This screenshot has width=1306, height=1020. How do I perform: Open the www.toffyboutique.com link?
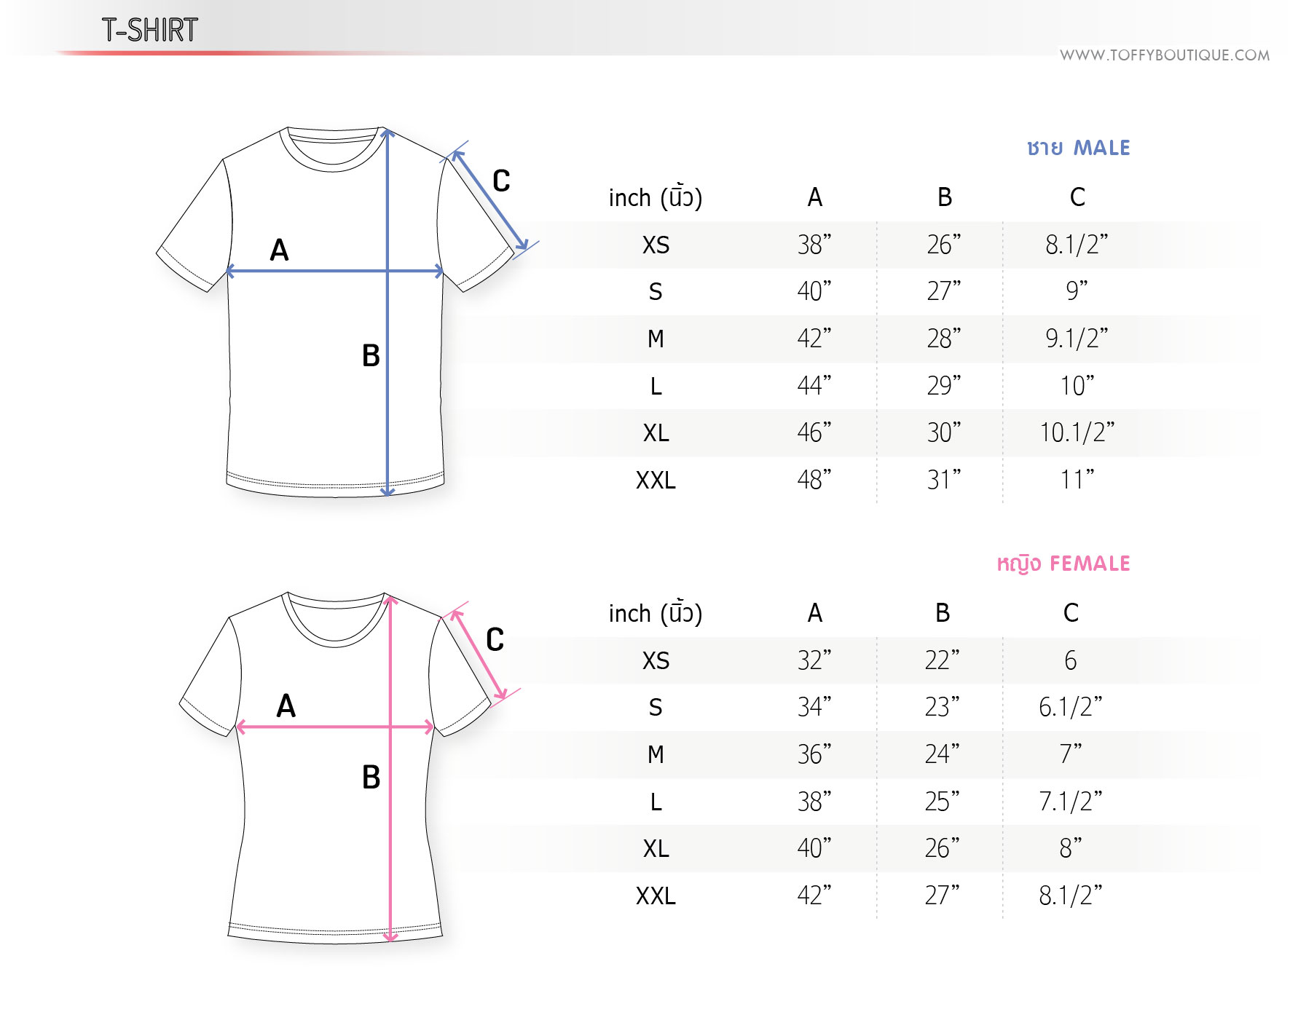tap(1164, 55)
